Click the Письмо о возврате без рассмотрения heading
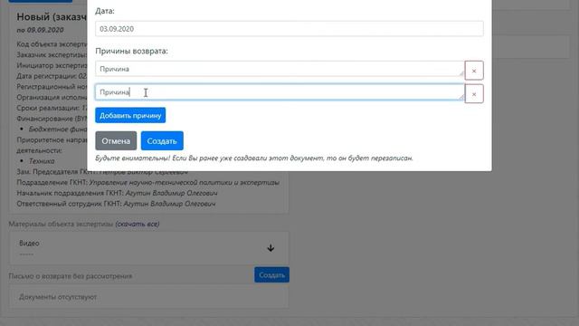The height and width of the screenshot is (326, 579). coord(71,276)
